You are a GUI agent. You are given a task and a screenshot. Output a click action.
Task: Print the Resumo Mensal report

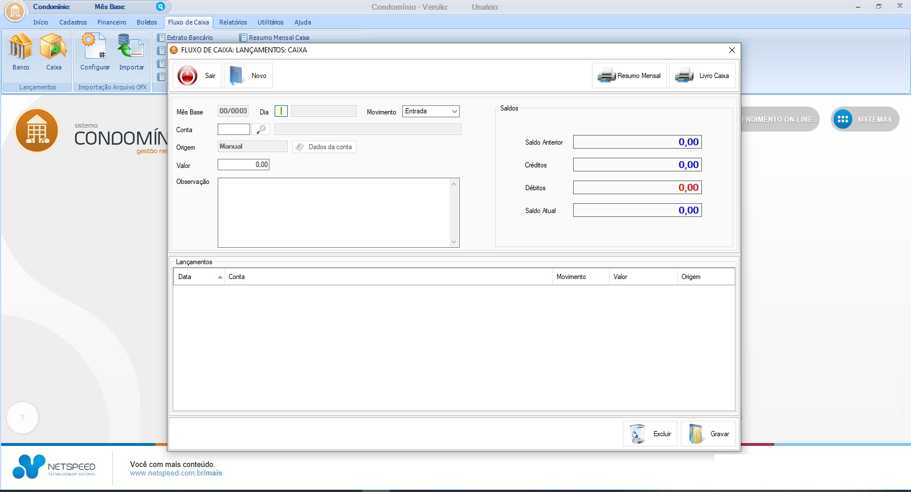pos(630,76)
